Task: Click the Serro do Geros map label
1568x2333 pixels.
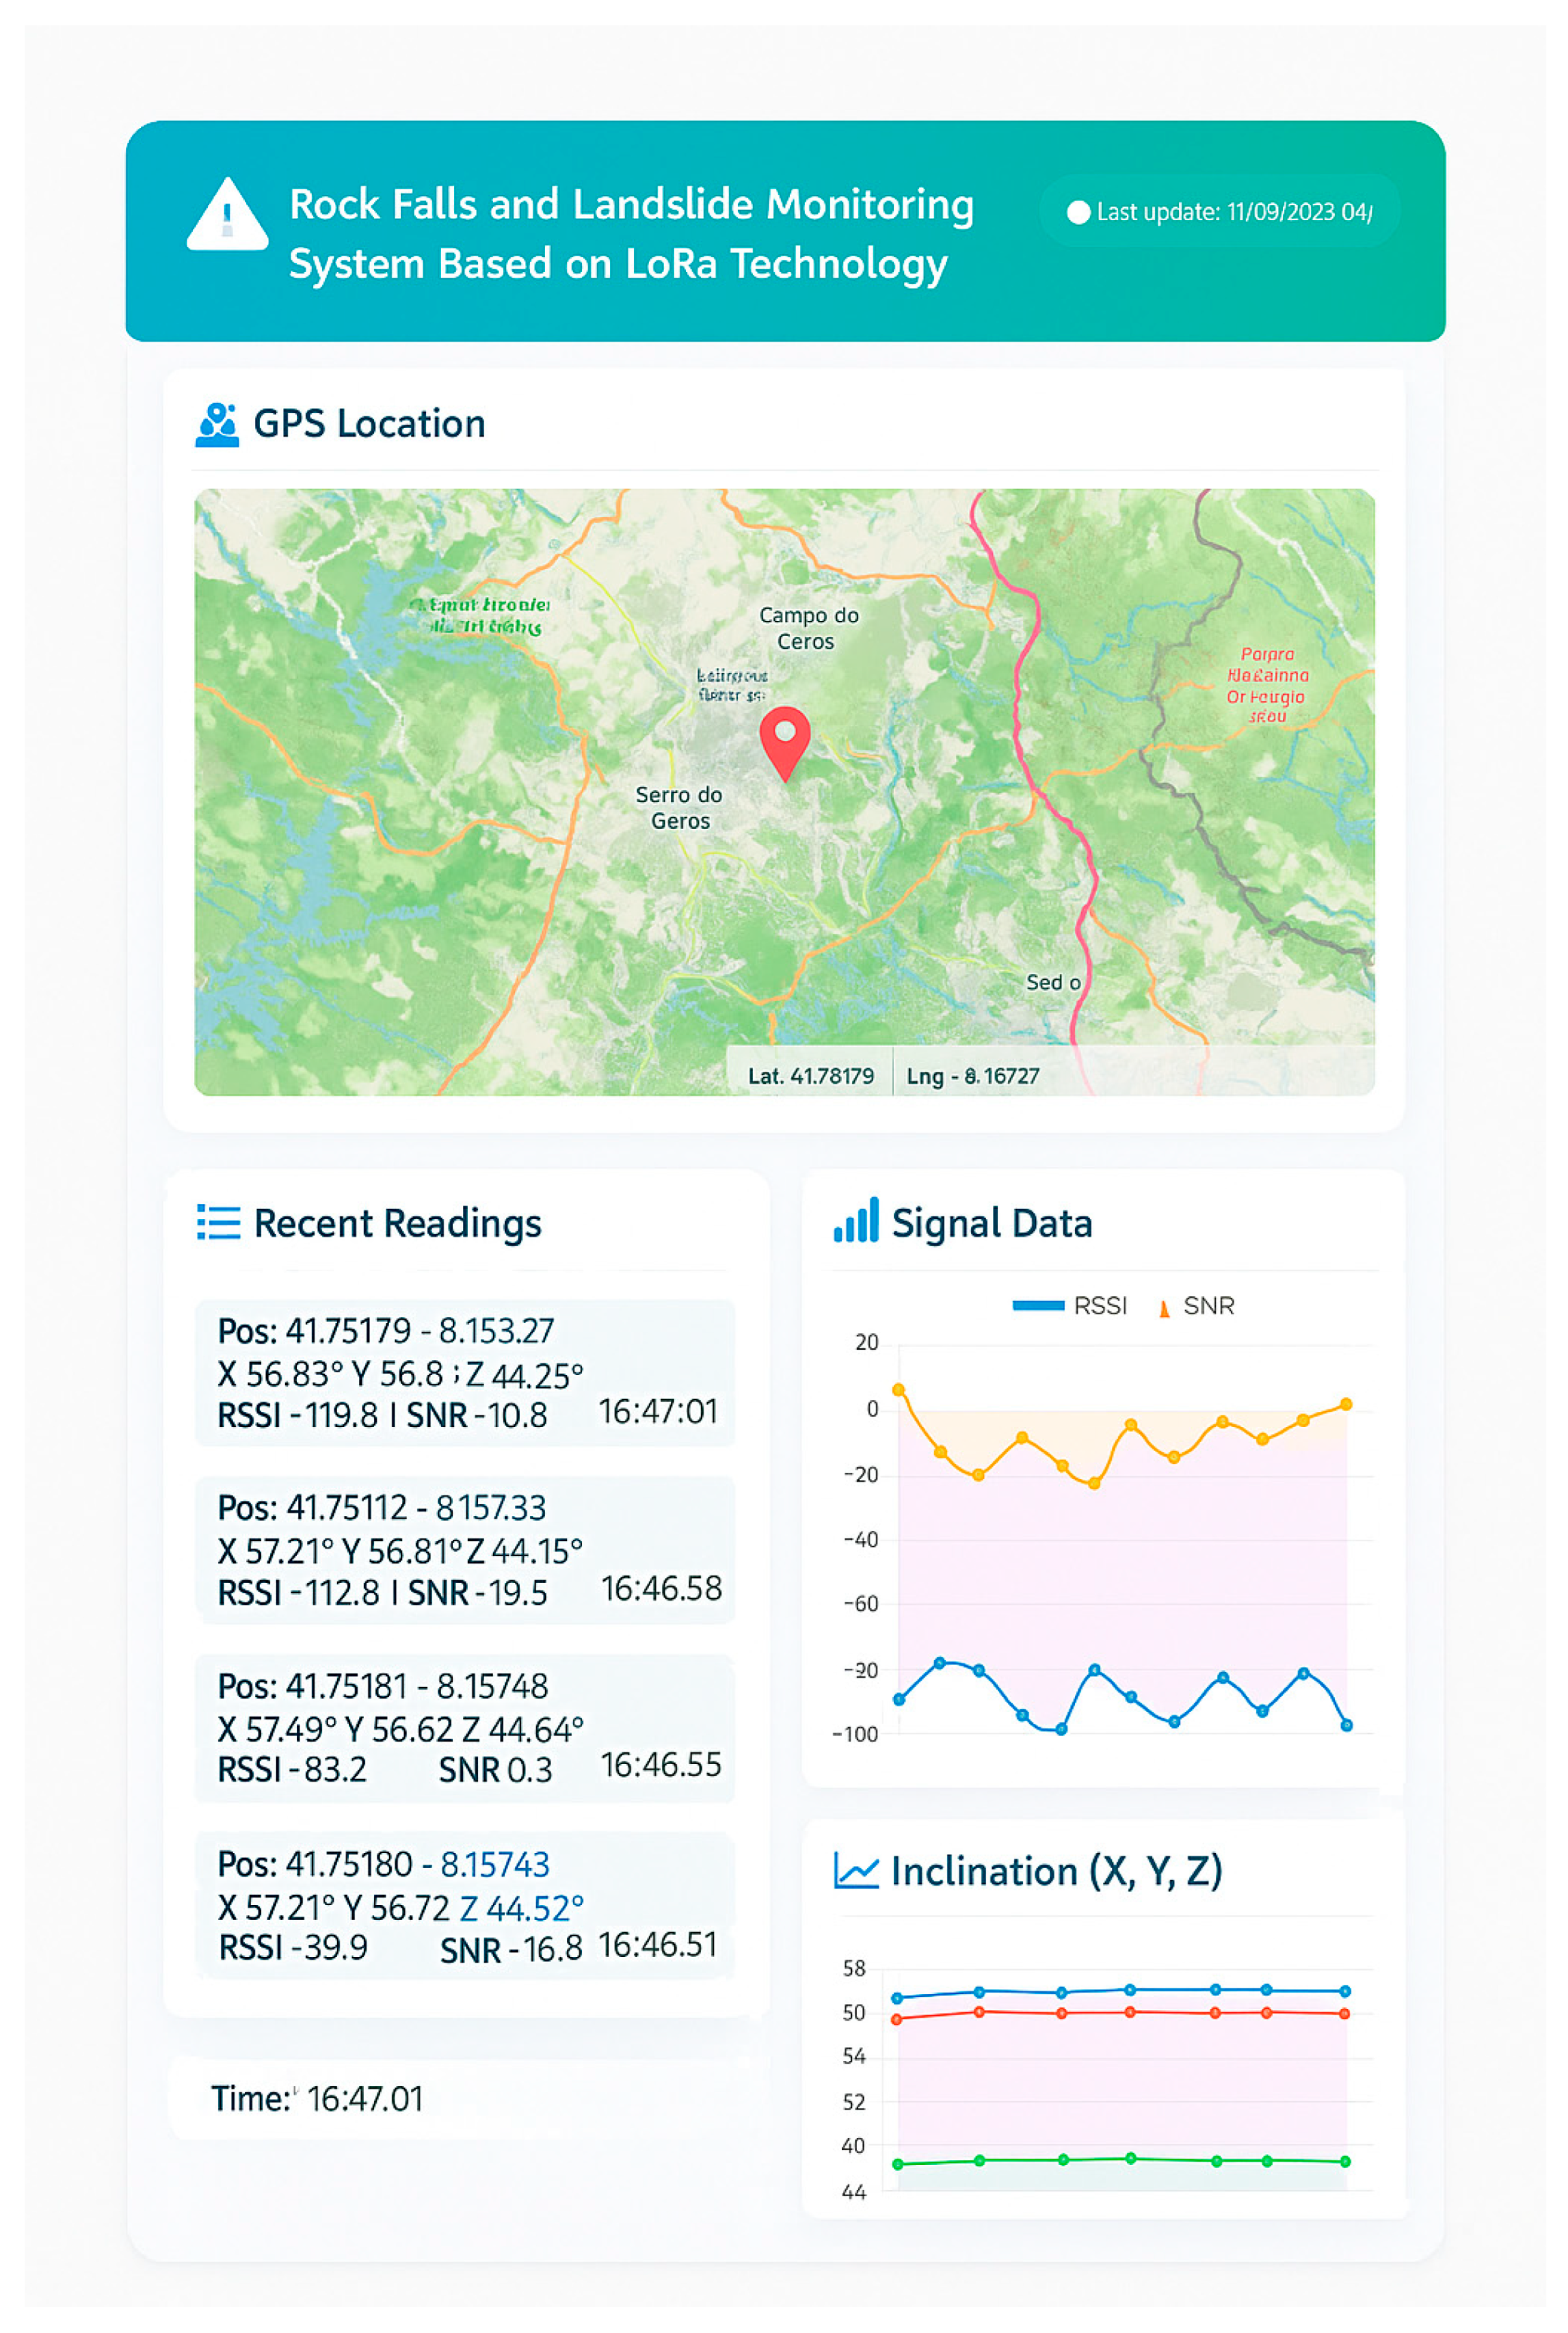Action: (679, 807)
